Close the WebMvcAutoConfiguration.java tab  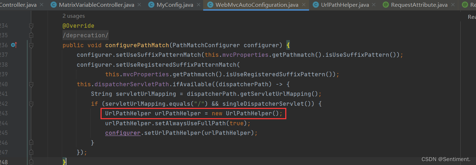pos(304,5)
